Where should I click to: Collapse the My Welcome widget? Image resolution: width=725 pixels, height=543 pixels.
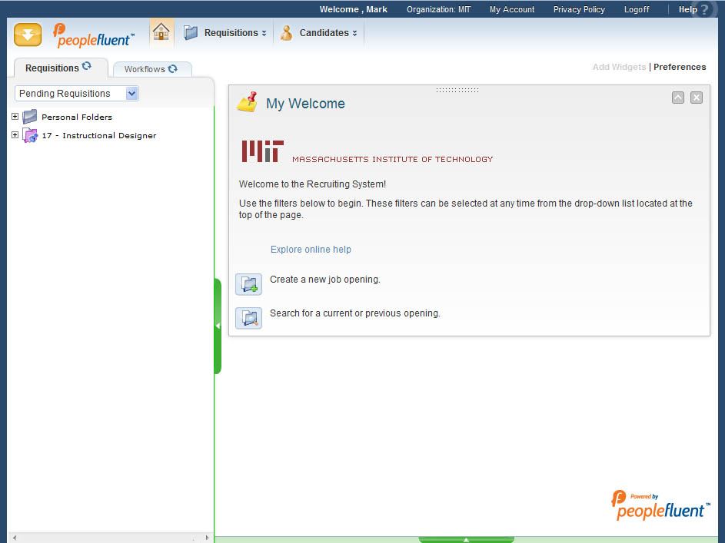(x=677, y=98)
